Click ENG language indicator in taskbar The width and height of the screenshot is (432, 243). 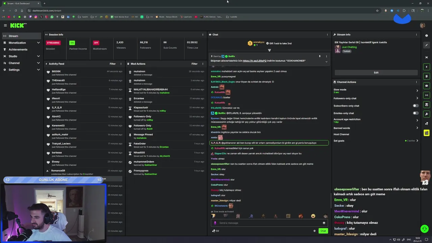[409, 240]
